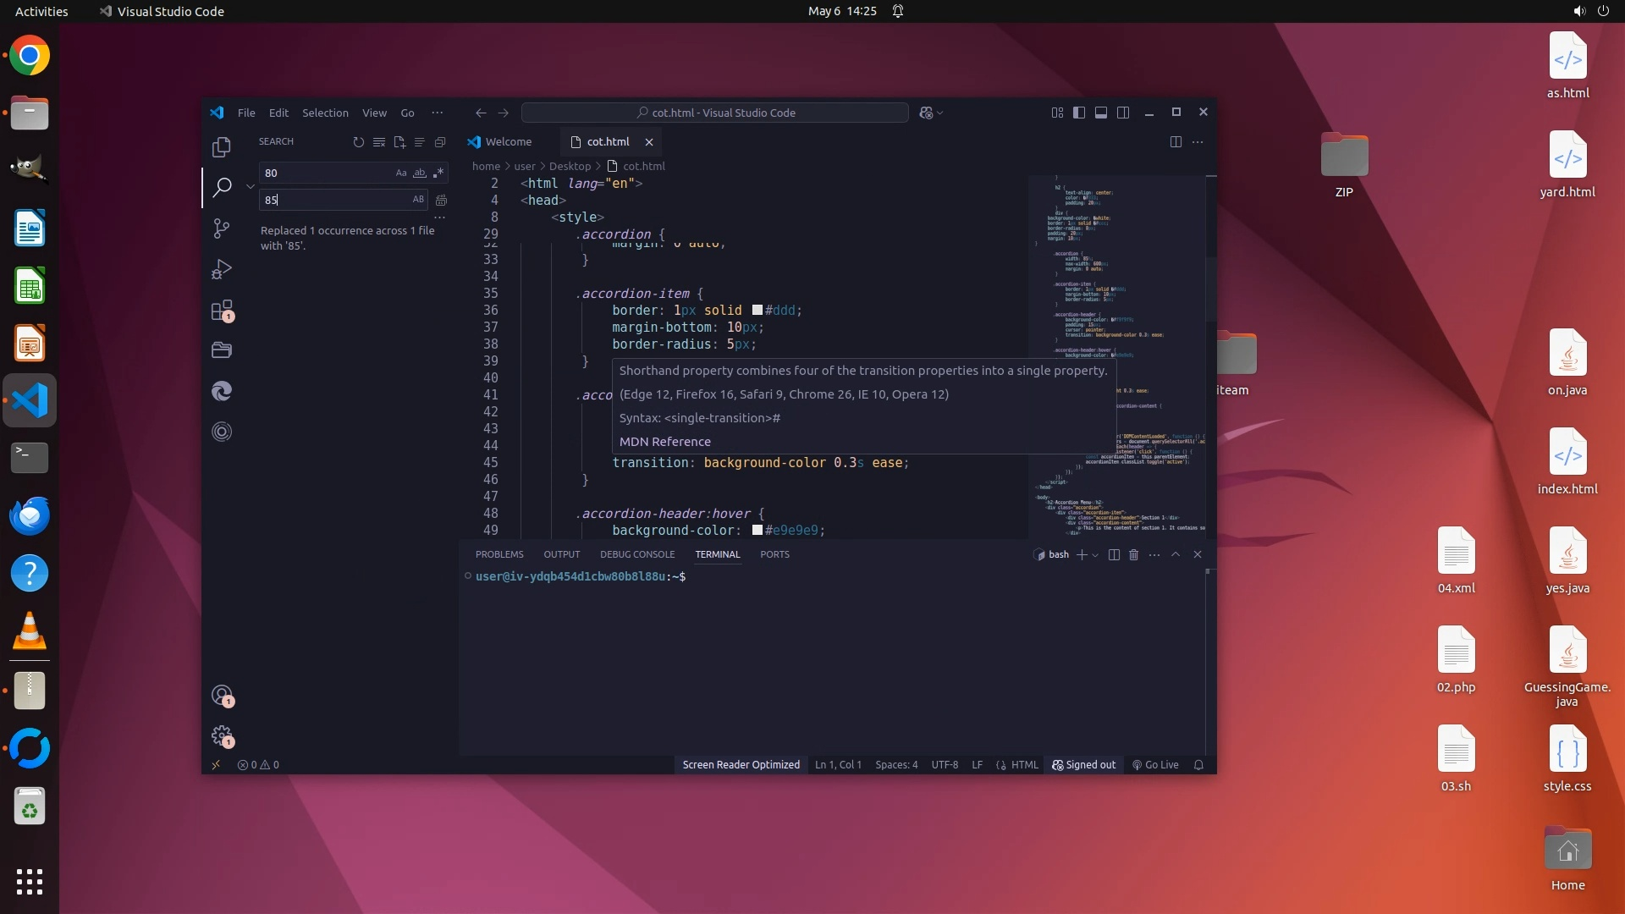Viewport: 1625px width, 914px height.
Task: Enable Use Regular Expression toggle
Action: click(438, 173)
